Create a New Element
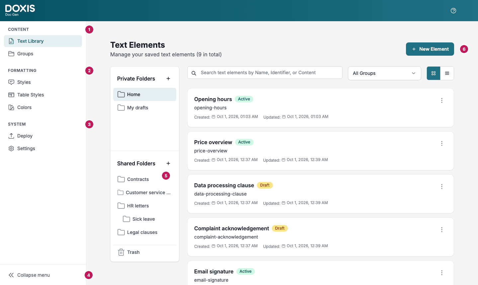The image size is (478, 285). (x=430, y=49)
